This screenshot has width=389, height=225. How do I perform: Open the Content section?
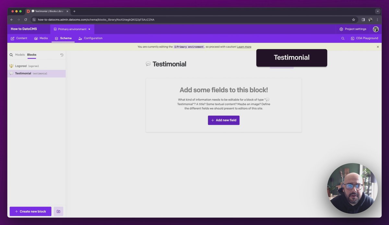19,38
